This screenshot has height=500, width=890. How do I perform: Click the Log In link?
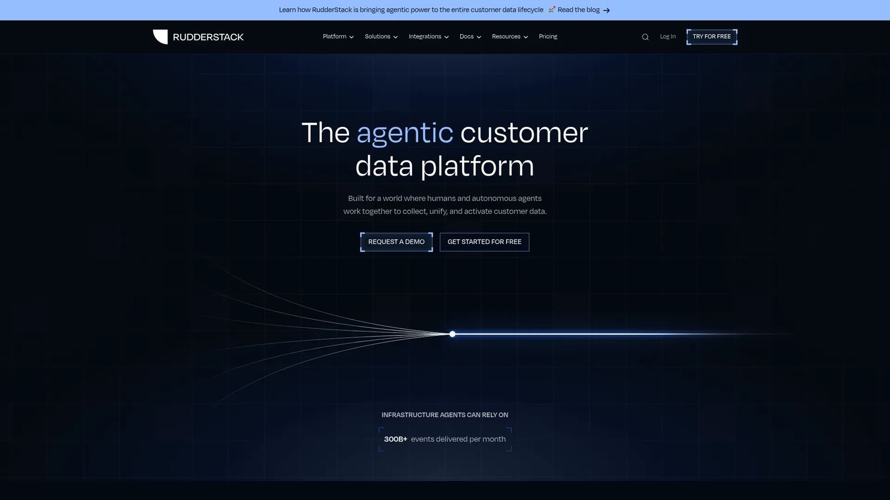tap(668, 36)
